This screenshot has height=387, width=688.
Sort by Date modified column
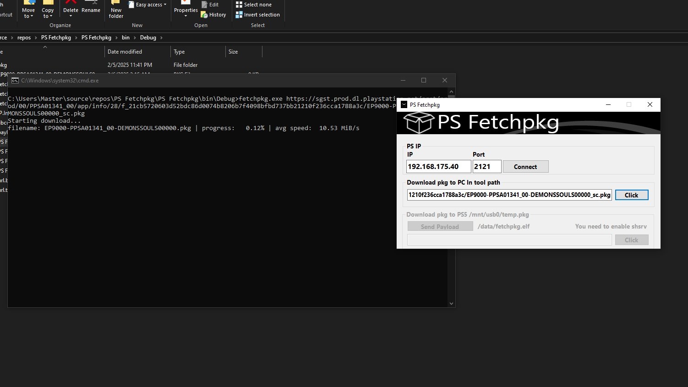coord(137,52)
